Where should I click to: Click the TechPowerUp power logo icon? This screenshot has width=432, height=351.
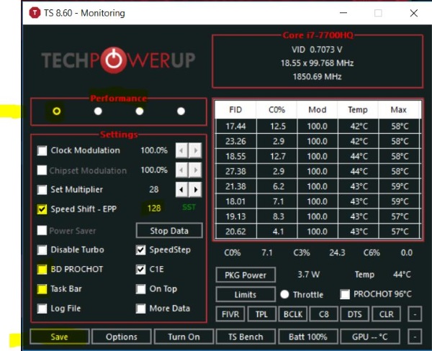(114, 60)
